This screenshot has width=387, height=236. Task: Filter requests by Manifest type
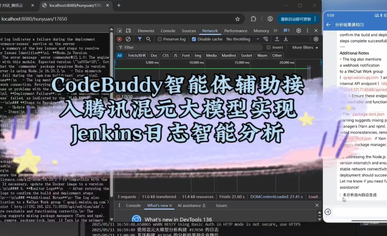(229, 55)
